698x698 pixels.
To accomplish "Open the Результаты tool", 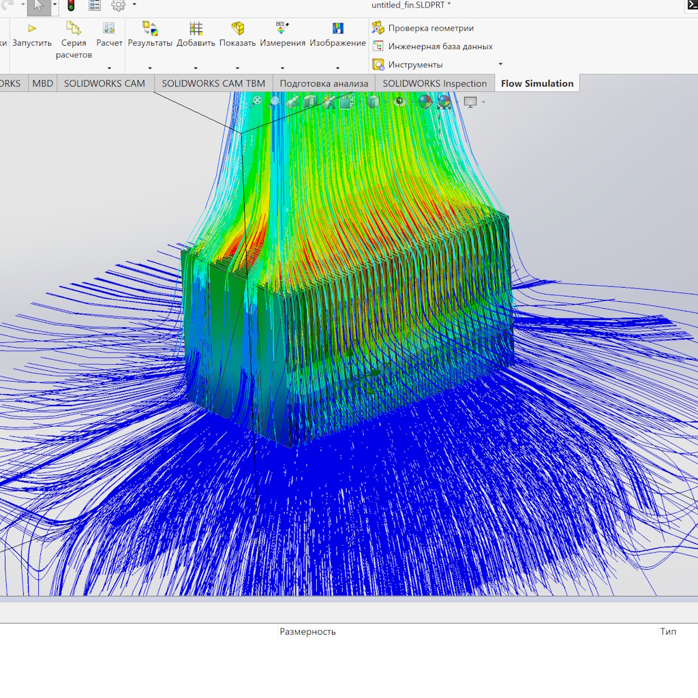I will [150, 29].
